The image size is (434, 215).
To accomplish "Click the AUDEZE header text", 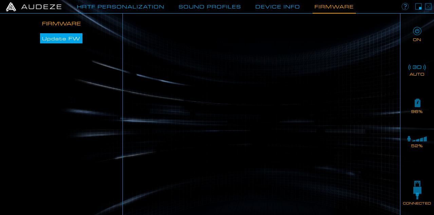I will pos(41,6).
